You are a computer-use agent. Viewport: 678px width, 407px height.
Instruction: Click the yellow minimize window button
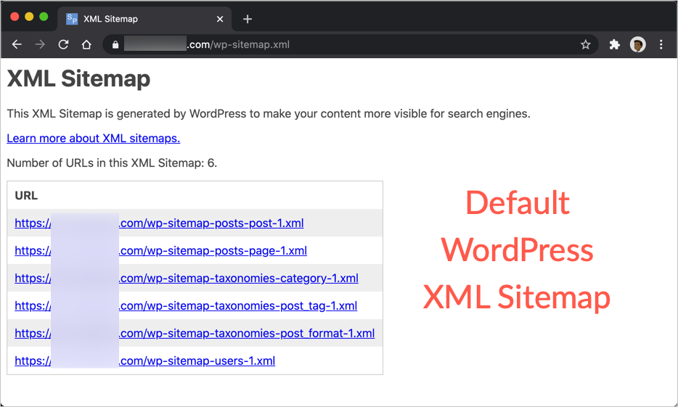pos(29,17)
